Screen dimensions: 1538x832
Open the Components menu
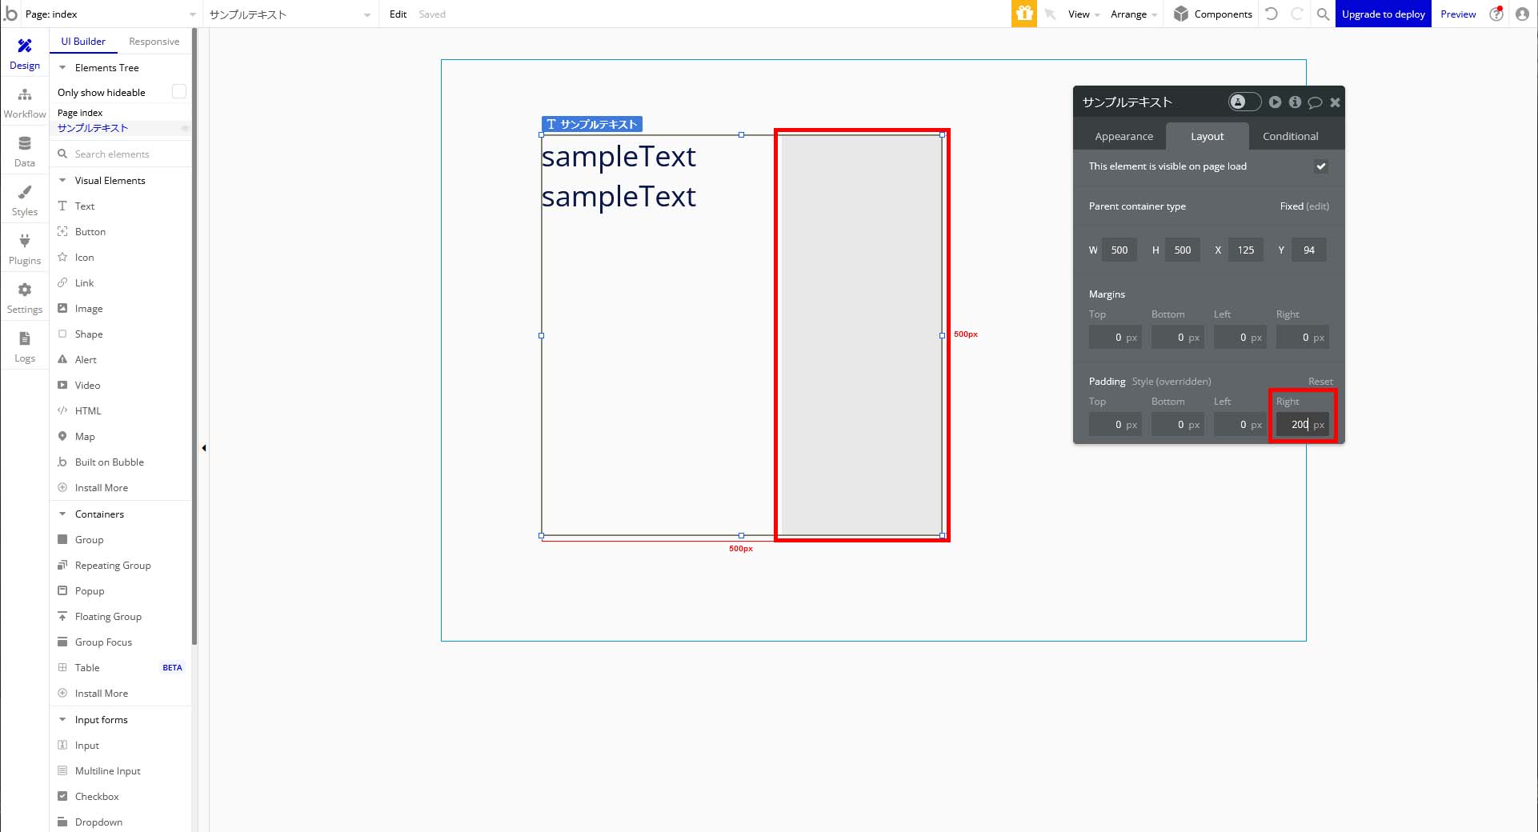1213,14
